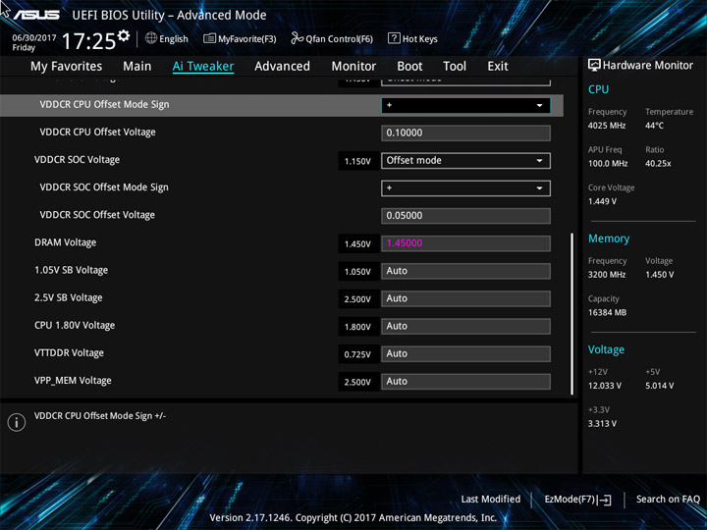
Task: Click the 17:25 clock display
Action: pyautogui.click(x=88, y=41)
